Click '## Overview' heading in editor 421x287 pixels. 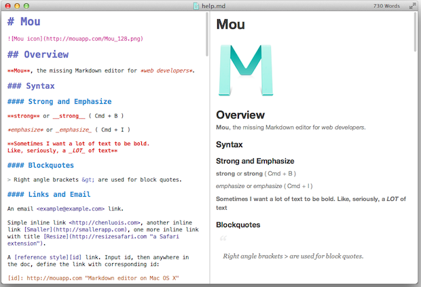click(38, 54)
